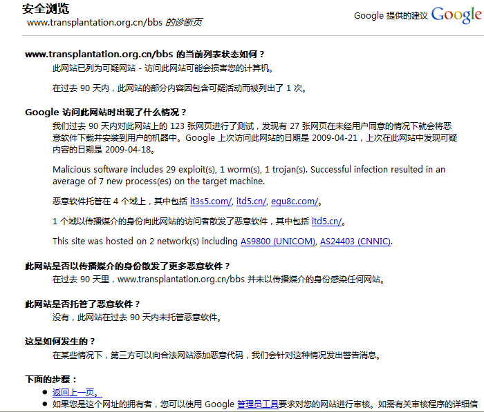The width and height of the screenshot is (484, 412).
Task: Click the text '没有，此网站在过去 90 天内未托管恶意软件。'
Action: [137, 317]
